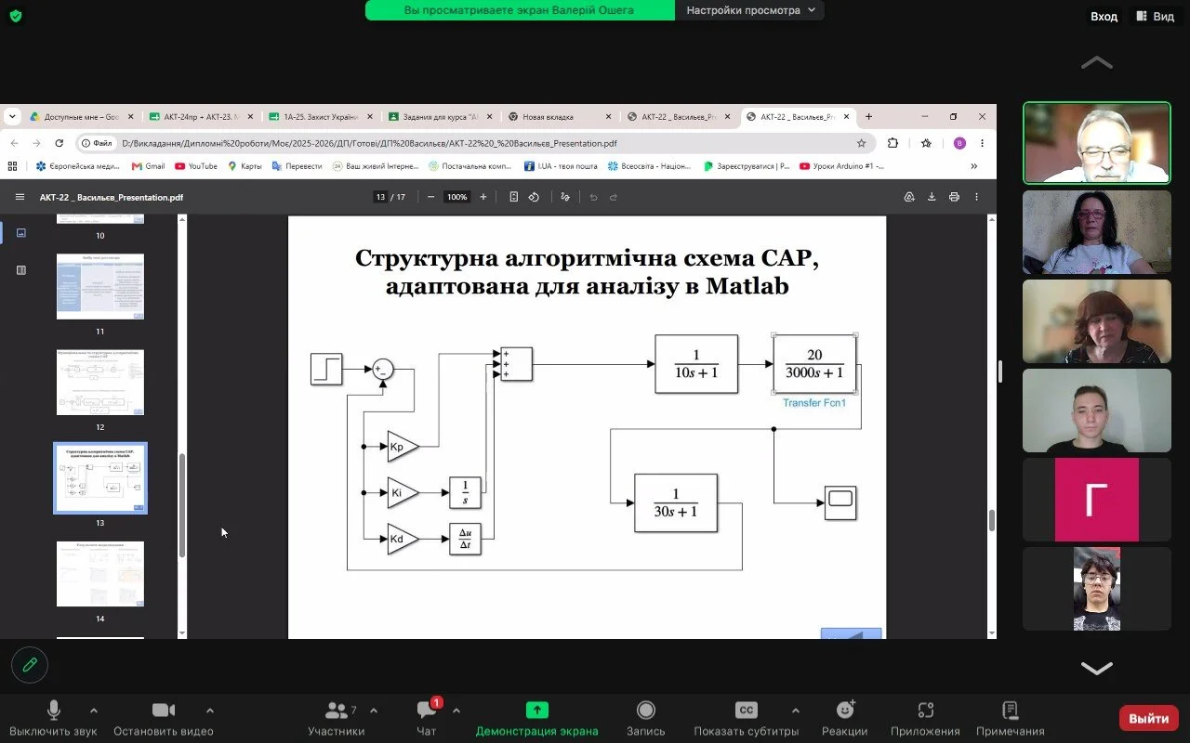Open Gmail bookmark
This screenshot has height=743, width=1190.
[148, 166]
